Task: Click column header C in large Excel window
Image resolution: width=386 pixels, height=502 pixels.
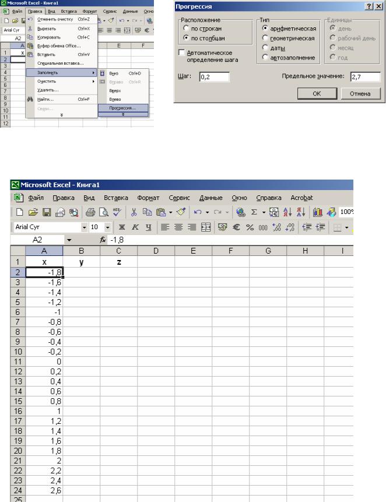Action: click(118, 251)
